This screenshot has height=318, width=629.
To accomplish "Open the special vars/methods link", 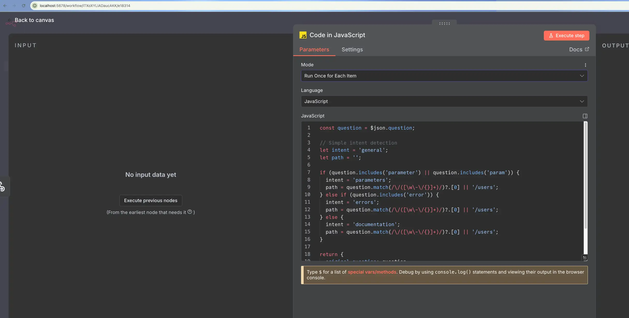I will tap(372, 272).
